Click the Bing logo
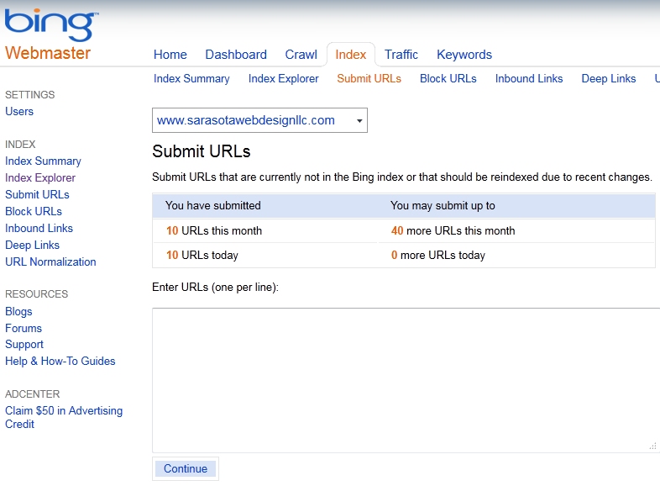 pos(51,24)
